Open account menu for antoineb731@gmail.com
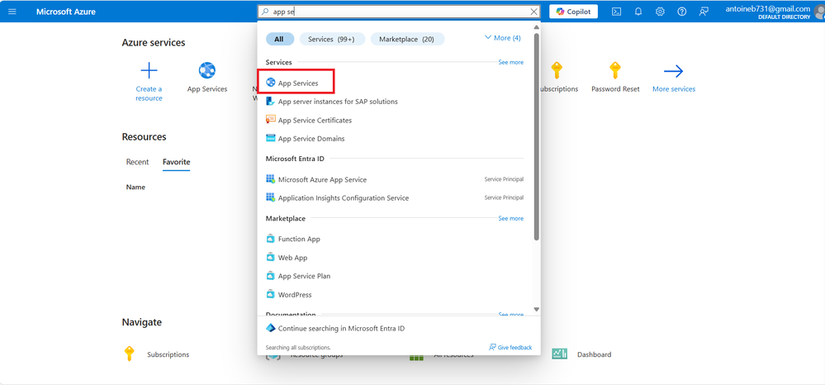 774,12
